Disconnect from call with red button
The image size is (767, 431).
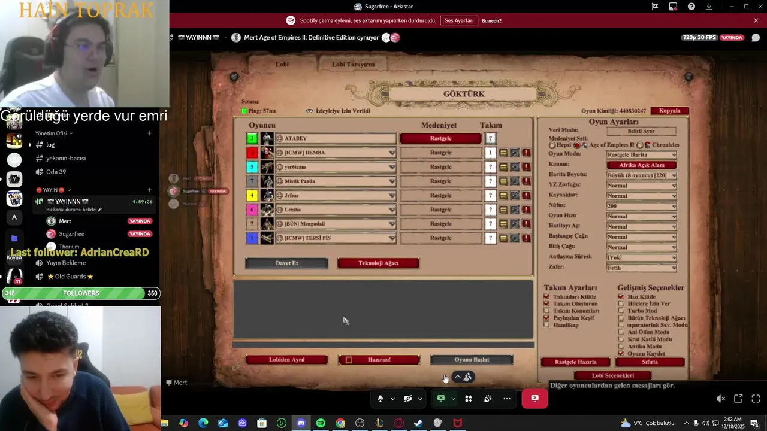click(x=535, y=399)
